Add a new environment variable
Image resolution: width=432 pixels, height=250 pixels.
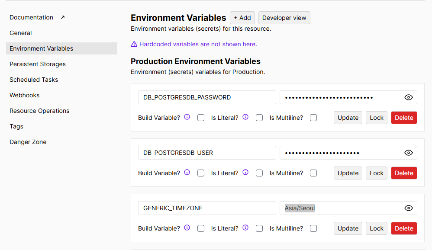[242, 18]
